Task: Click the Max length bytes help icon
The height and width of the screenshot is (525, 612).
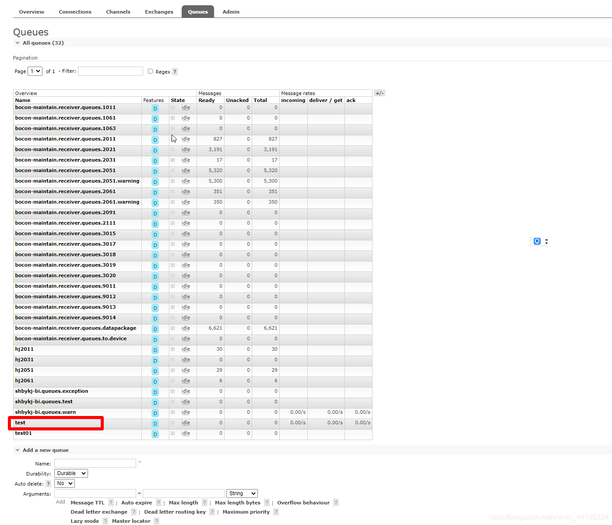Action: 267,503
